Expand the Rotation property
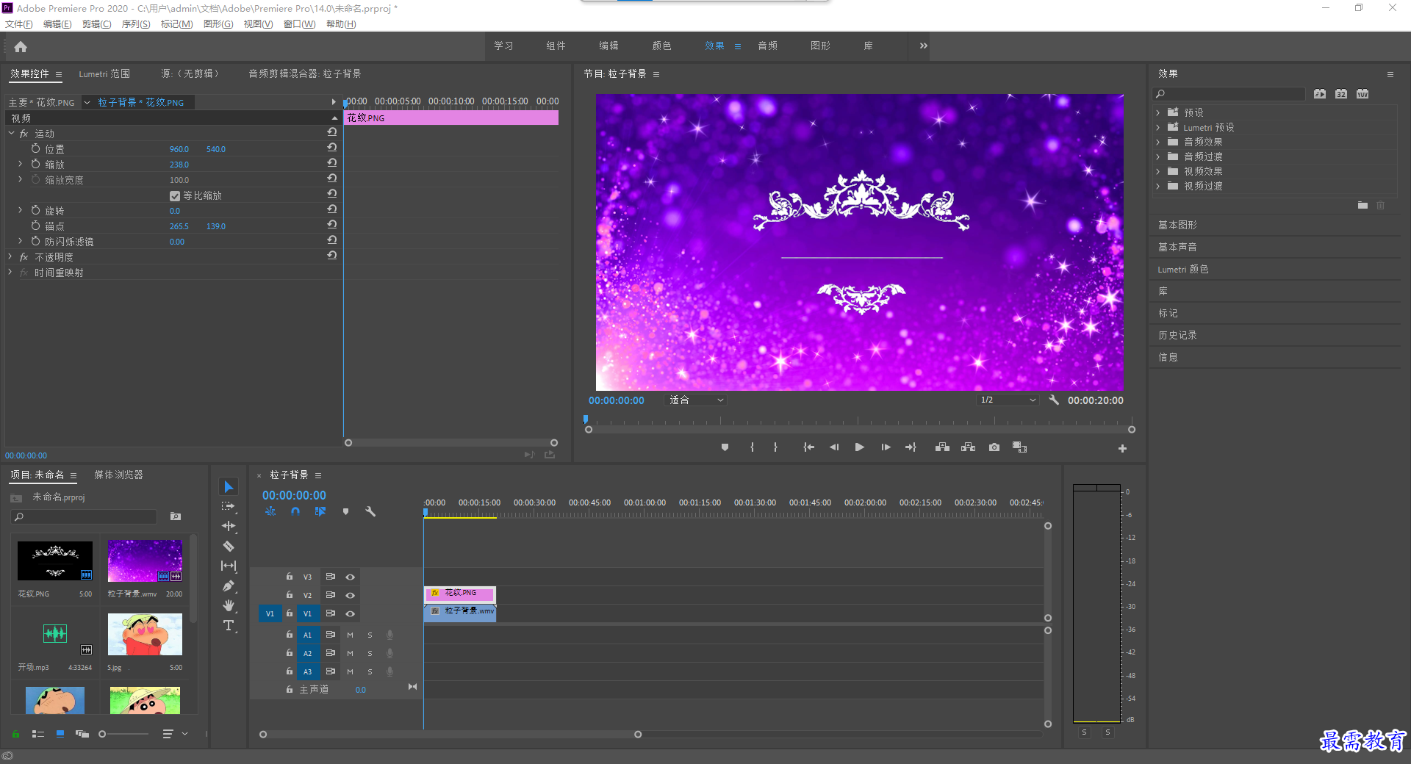The image size is (1411, 764). 21,210
